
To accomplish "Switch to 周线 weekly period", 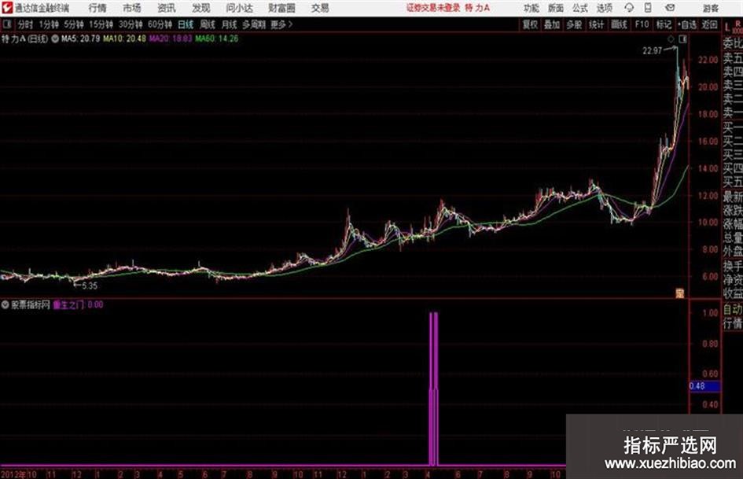I will [208, 24].
